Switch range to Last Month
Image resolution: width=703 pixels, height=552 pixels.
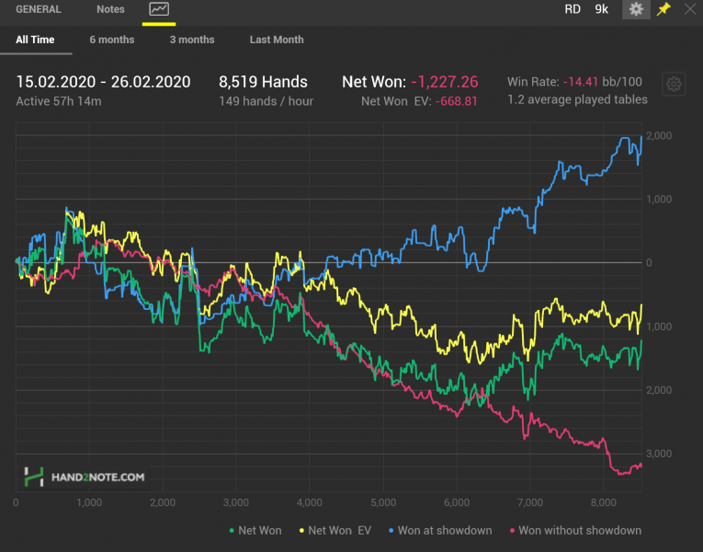pos(277,40)
